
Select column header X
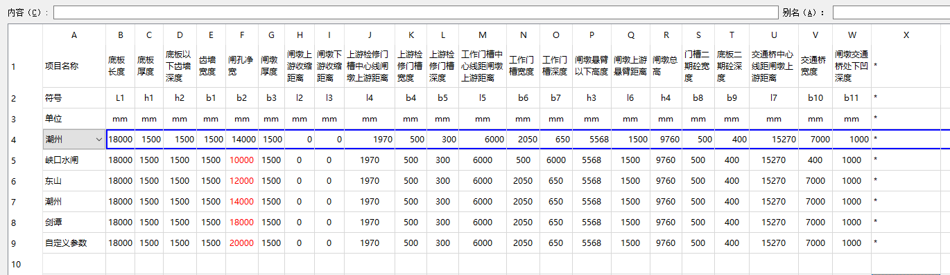pyautogui.click(x=906, y=35)
